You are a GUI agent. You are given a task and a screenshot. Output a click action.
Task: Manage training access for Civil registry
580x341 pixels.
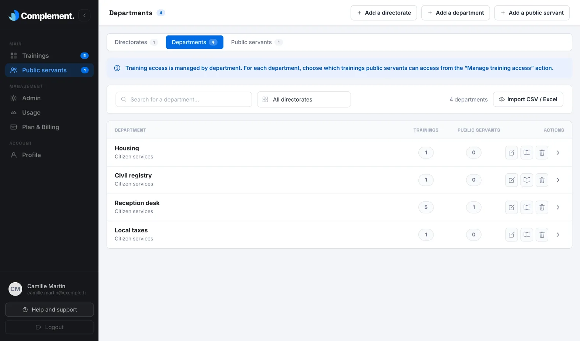tap(527, 180)
